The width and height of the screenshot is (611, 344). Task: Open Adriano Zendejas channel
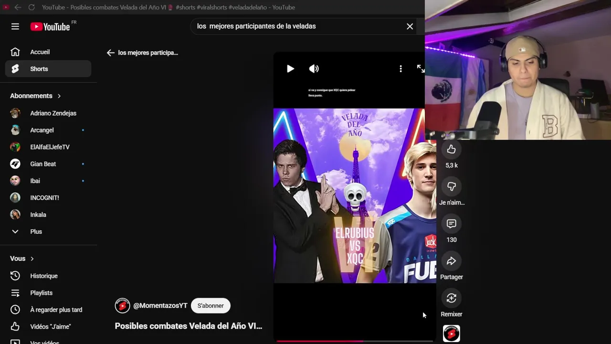[x=48, y=113]
